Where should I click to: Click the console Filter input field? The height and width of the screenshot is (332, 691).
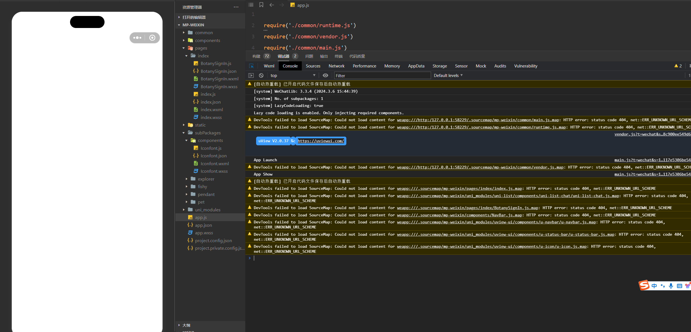click(x=382, y=76)
